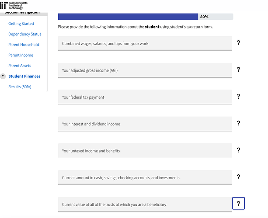Open the Dependency Status section

[25, 34]
